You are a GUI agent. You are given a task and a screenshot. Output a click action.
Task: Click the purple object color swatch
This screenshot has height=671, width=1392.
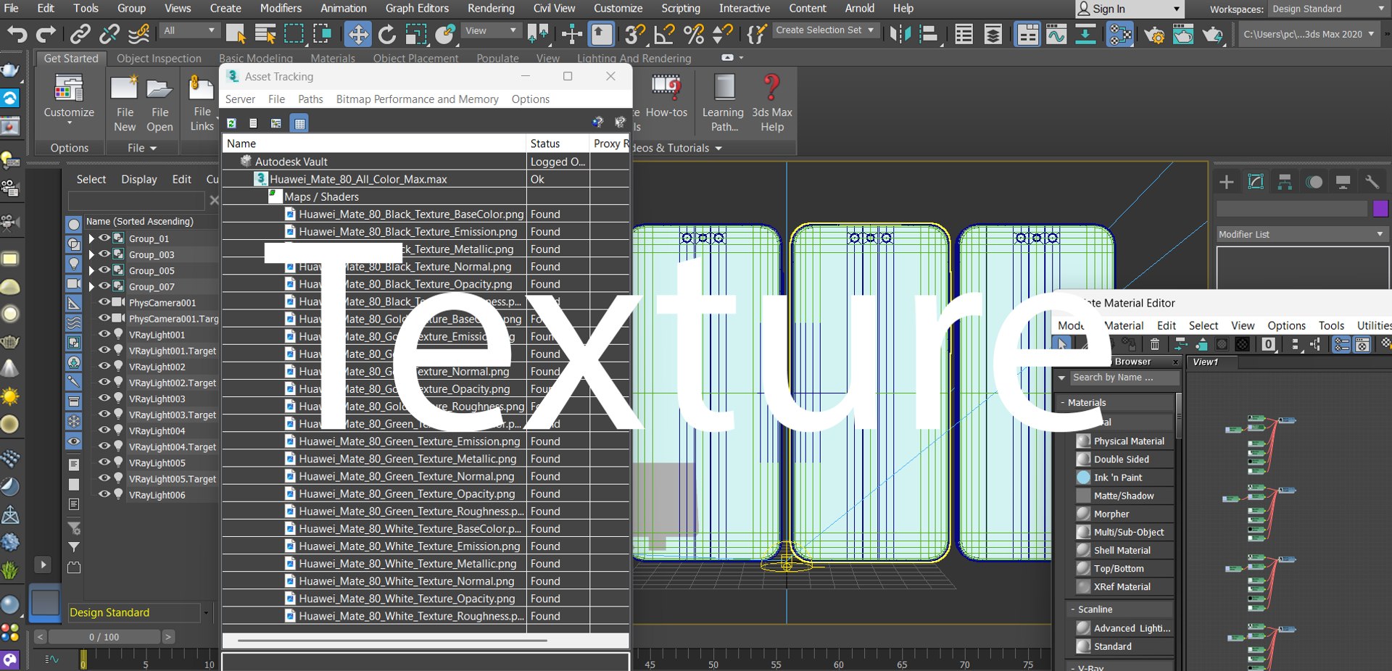click(1380, 209)
